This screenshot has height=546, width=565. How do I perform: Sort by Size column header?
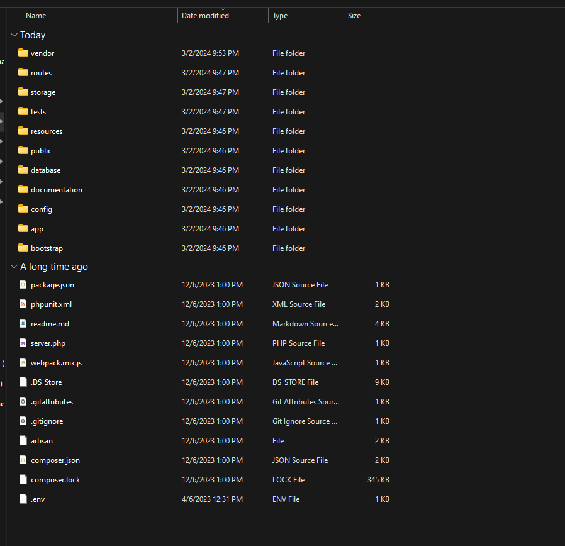click(x=369, y=16)
